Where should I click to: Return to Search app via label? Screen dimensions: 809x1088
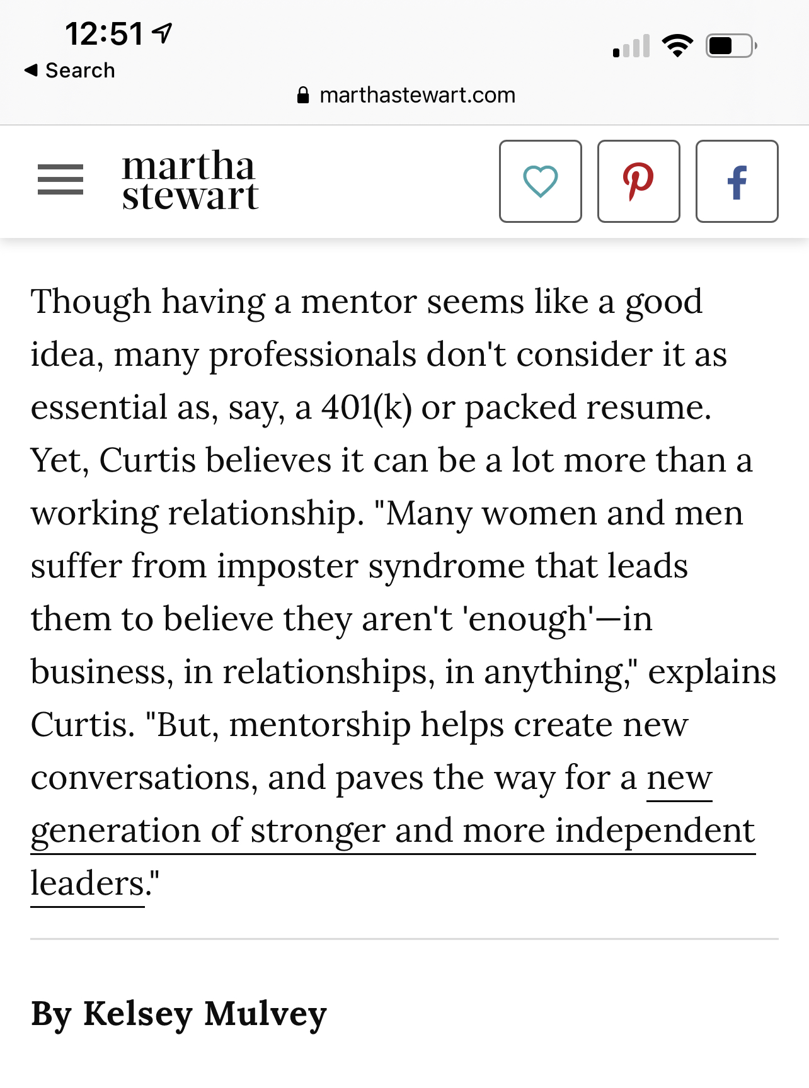click(x=80, y=70)
